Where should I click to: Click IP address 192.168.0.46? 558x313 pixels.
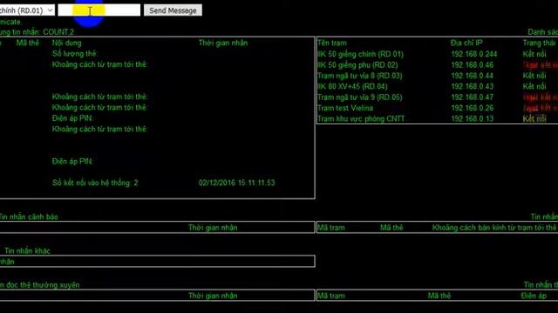pos(473,65)
